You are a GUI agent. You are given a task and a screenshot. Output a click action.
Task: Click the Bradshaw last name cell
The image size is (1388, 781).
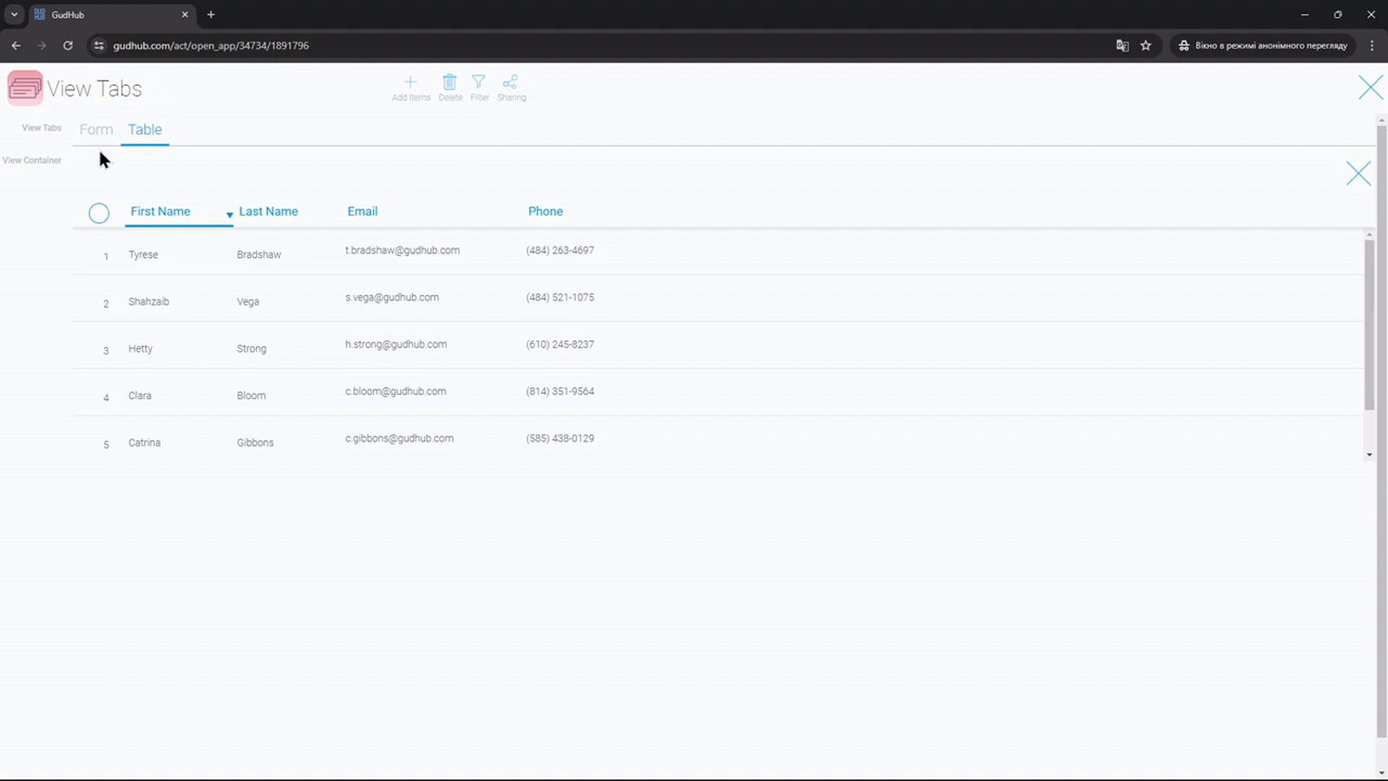click(259, 254)
